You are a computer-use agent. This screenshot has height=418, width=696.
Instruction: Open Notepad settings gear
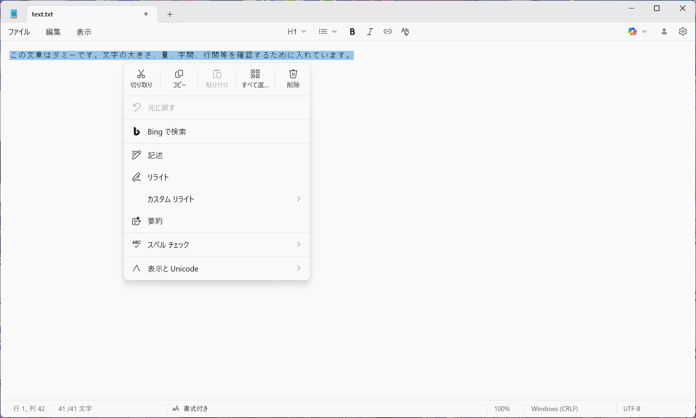tap(682, 32)
